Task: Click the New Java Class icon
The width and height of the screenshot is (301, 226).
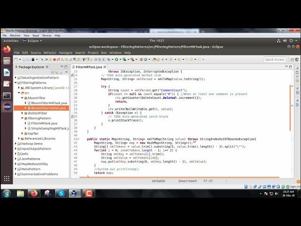Action: (145, 59)
